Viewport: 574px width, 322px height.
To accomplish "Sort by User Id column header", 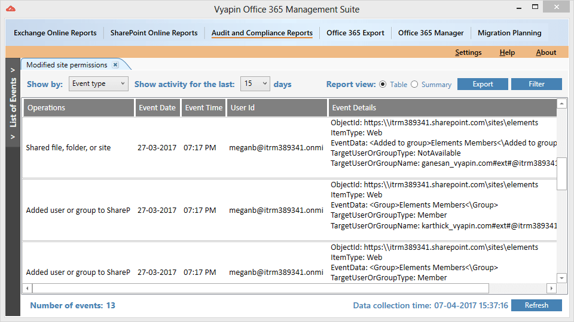I will (277, 108).
